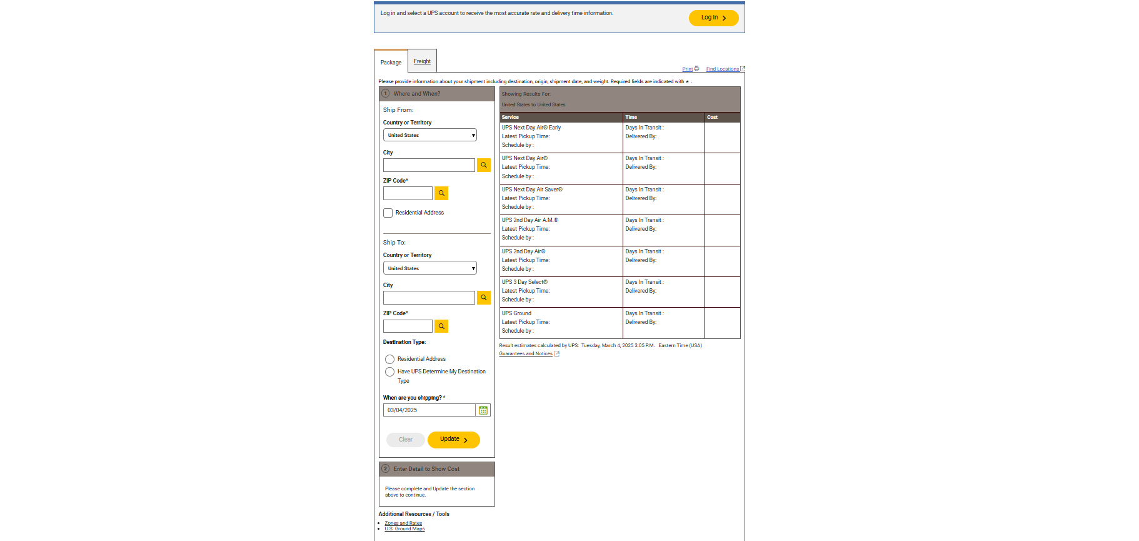Click the Cost column header
The image size is (1139, 541).
(723, 118)
